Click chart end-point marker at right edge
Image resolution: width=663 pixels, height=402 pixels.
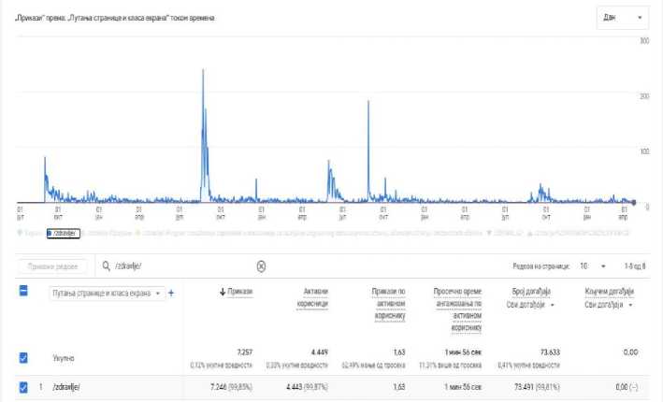point(633,203)
